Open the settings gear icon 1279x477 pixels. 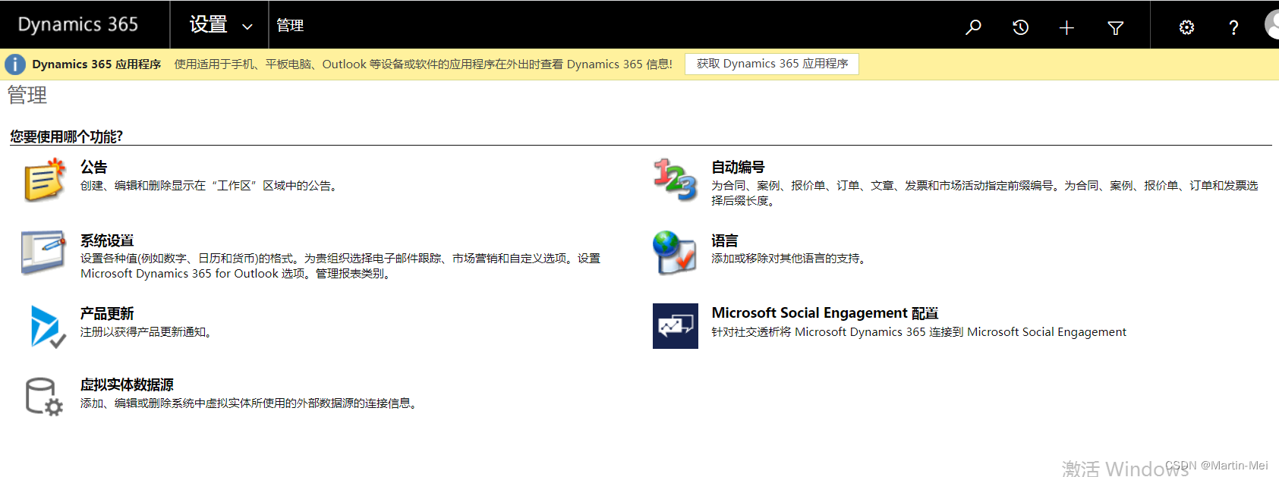coord(1186,27)
